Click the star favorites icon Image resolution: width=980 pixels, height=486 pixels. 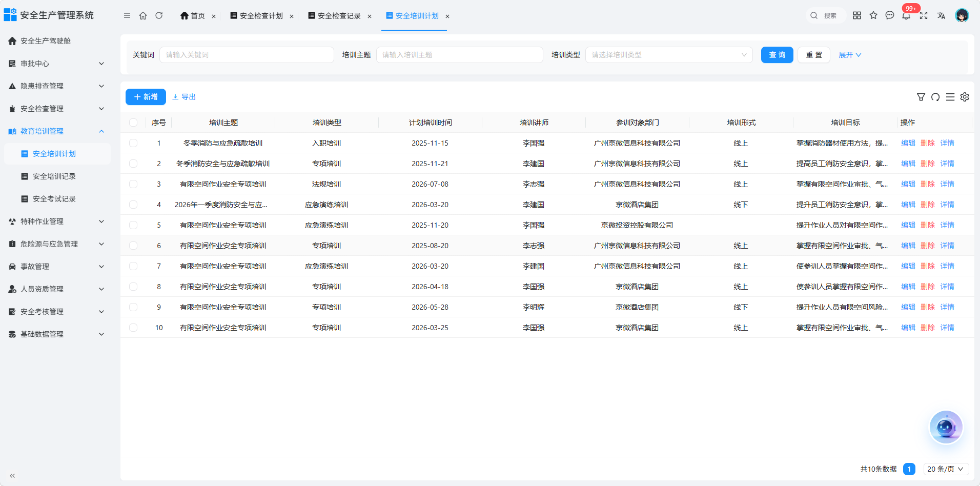[x=873, y=15]
